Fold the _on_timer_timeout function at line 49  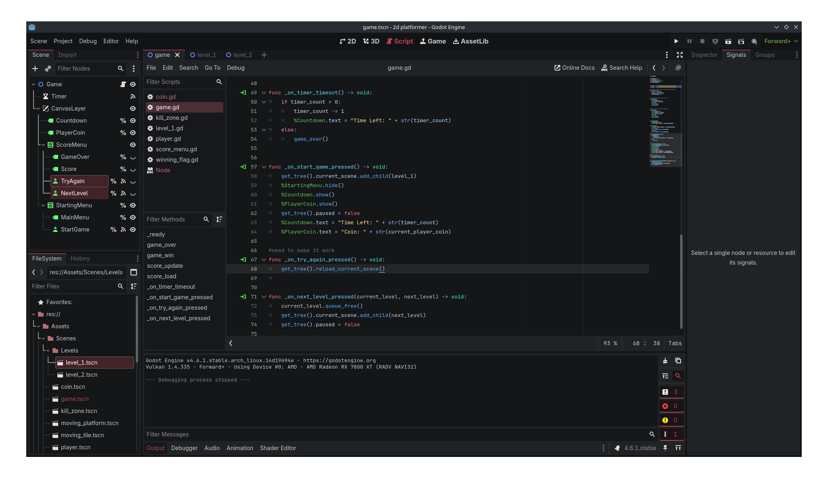point(264,93)
